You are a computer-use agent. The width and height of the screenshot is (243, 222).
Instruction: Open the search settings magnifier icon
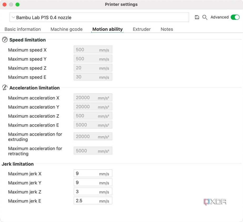tap(205, 17)
